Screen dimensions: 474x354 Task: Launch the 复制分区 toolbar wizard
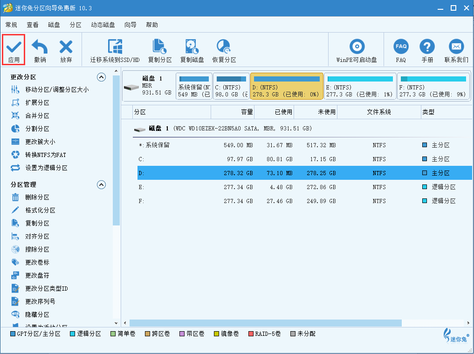(159, 50)
